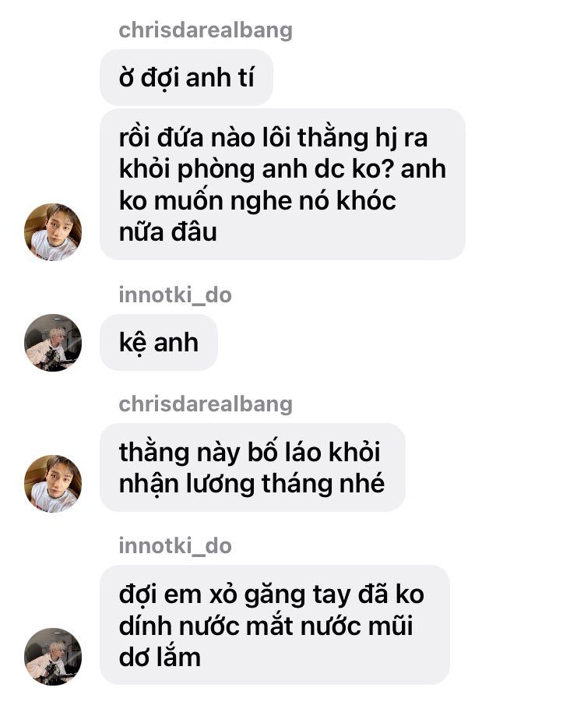Tap the text 'nhận lương tháng nhé'

(x=252, y=484)
